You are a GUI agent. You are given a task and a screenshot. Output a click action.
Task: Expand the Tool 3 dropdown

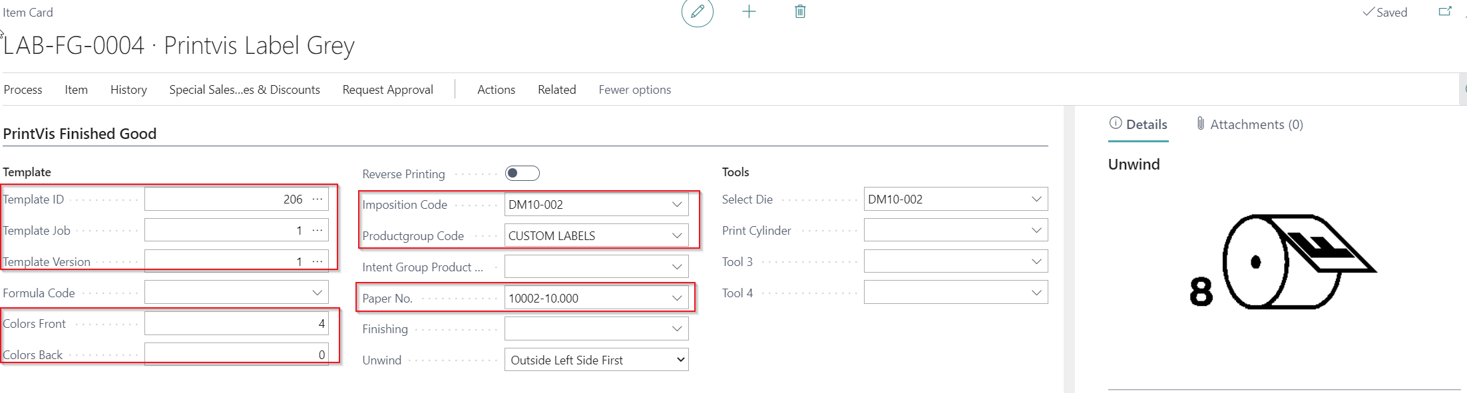(1036, 261)
